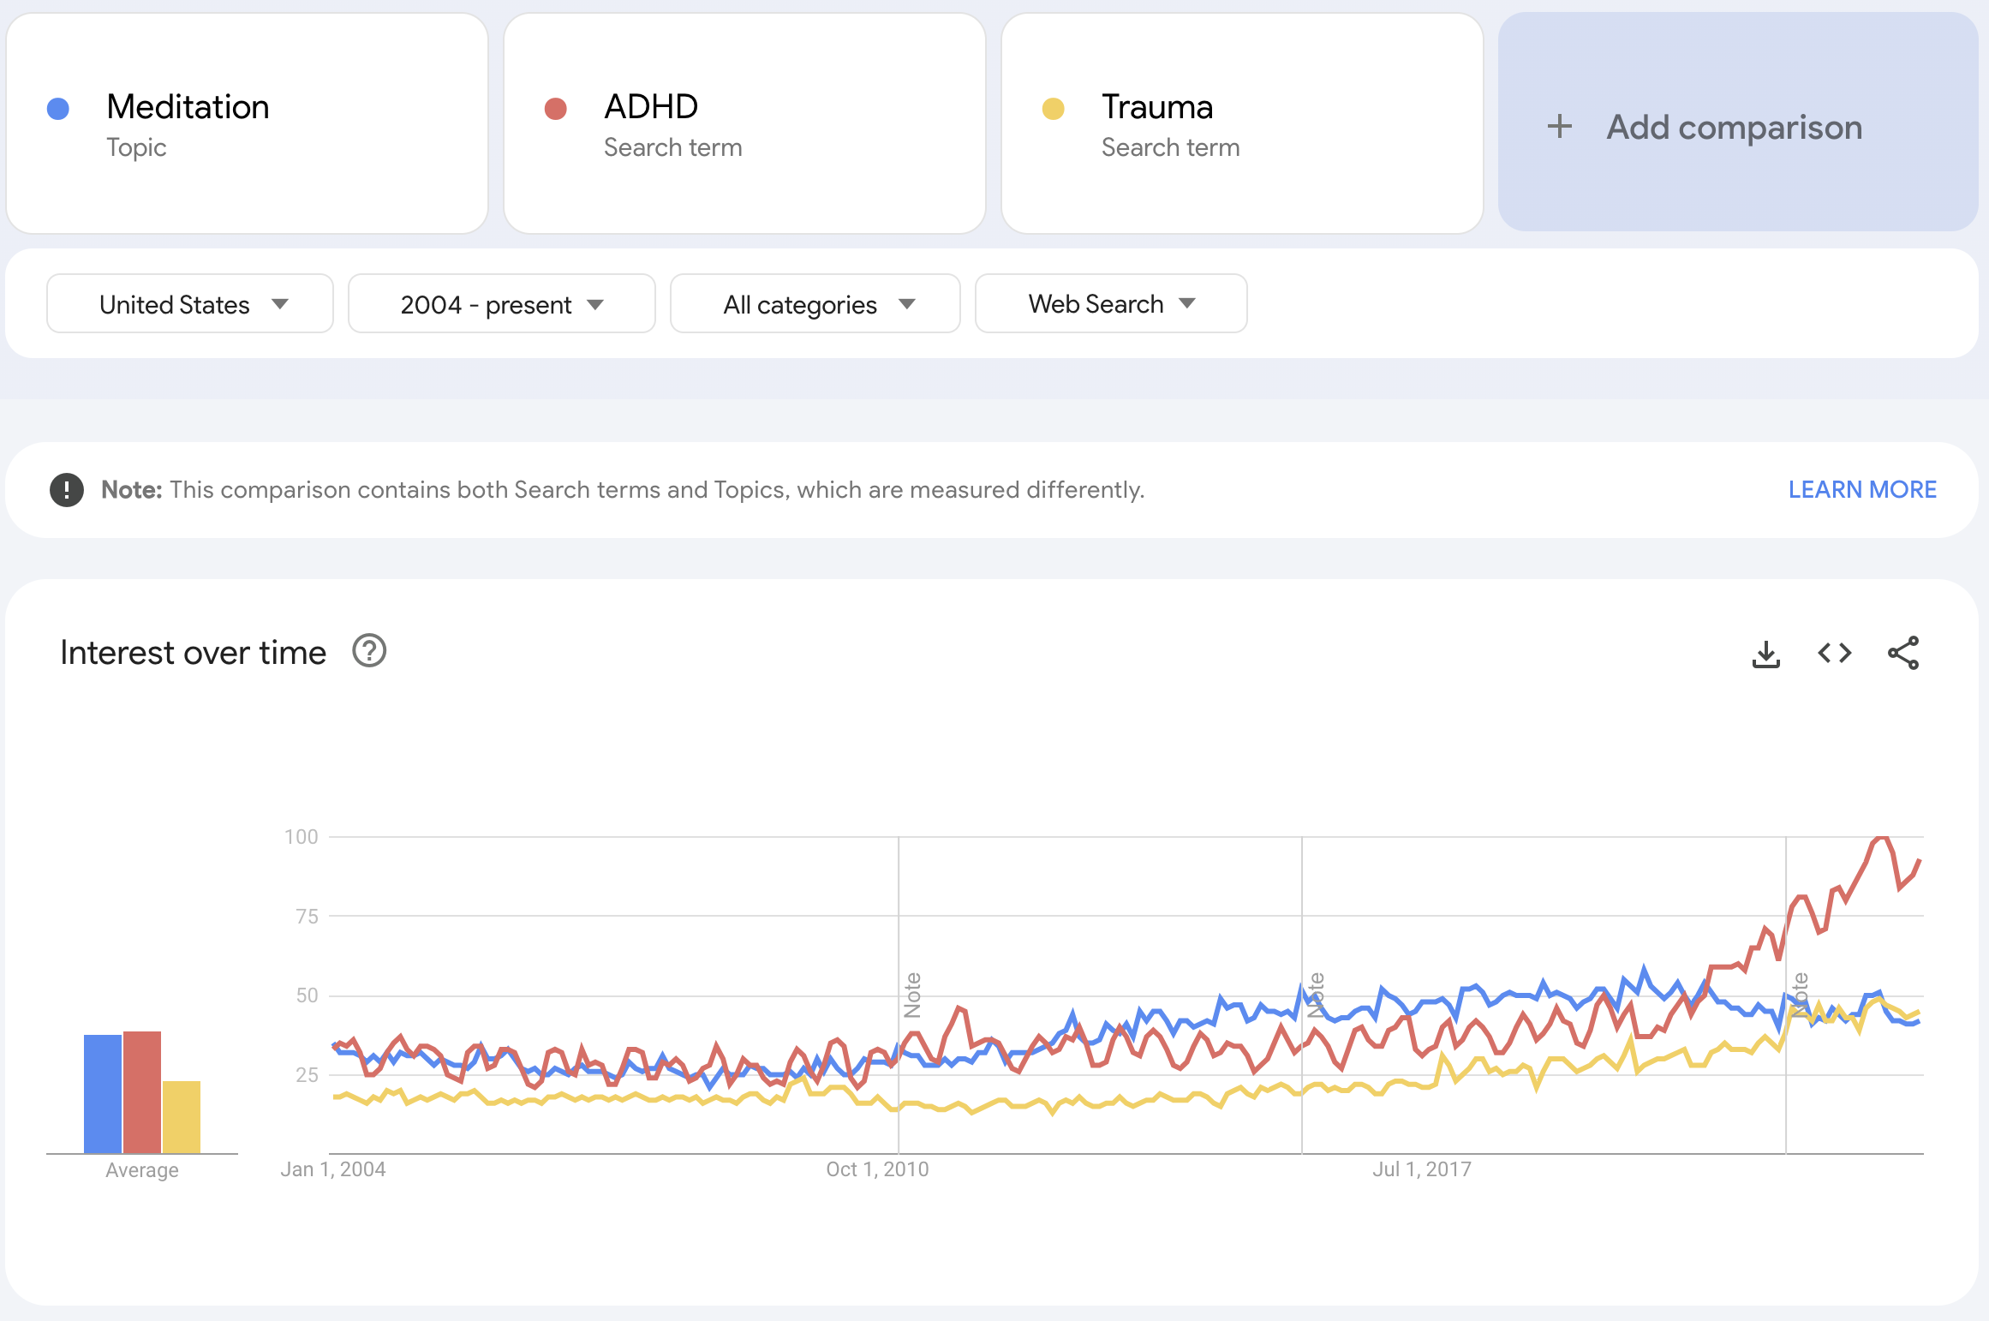Viewport: 1989px width, 1321px height.
Task: Click the yellow Trauma color dot
Action: [x=1054, y=109]
